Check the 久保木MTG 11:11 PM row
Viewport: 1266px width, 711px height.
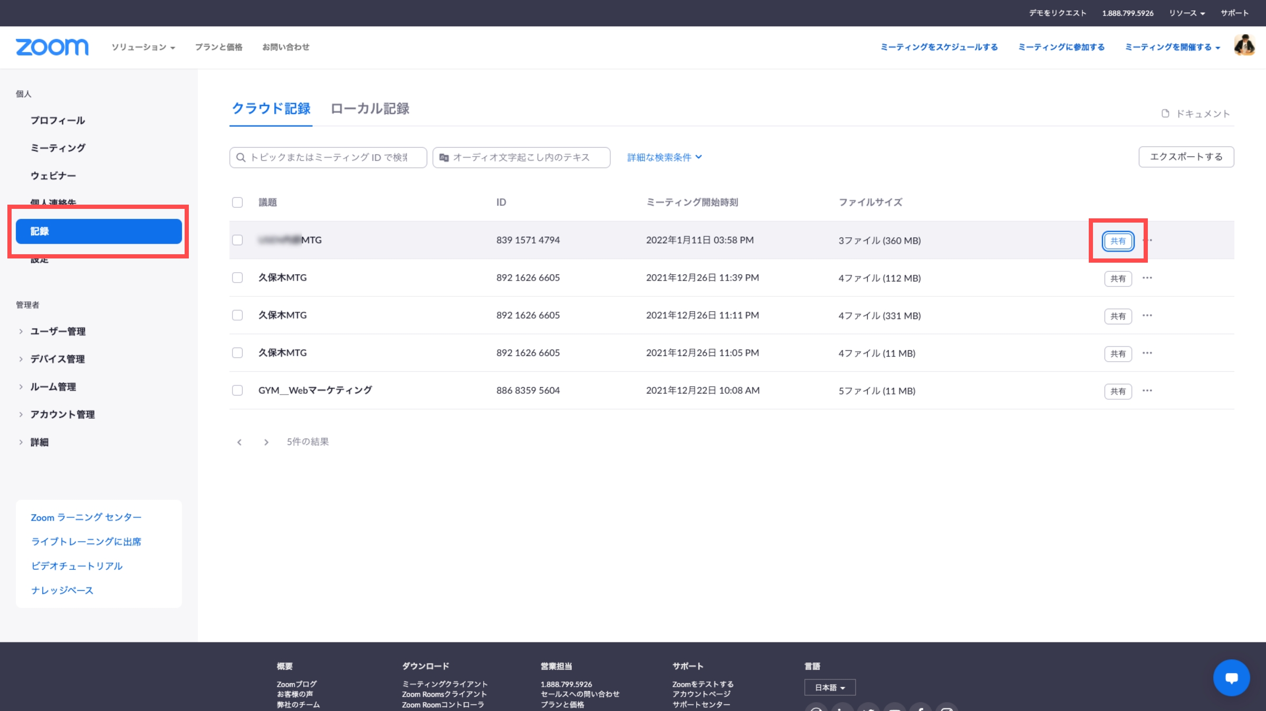click(237, 315)
